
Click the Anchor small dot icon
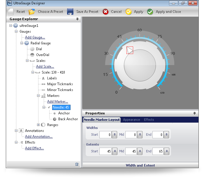click(x=55, y=113)
